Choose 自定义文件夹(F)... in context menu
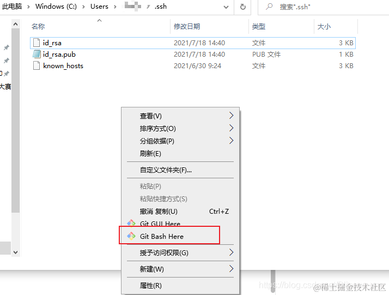The image size is (389, 295). click(x=180, y=170)
